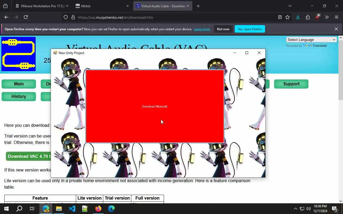
Task: Open Firefox downloads panel
Action: tap(298, 17)
